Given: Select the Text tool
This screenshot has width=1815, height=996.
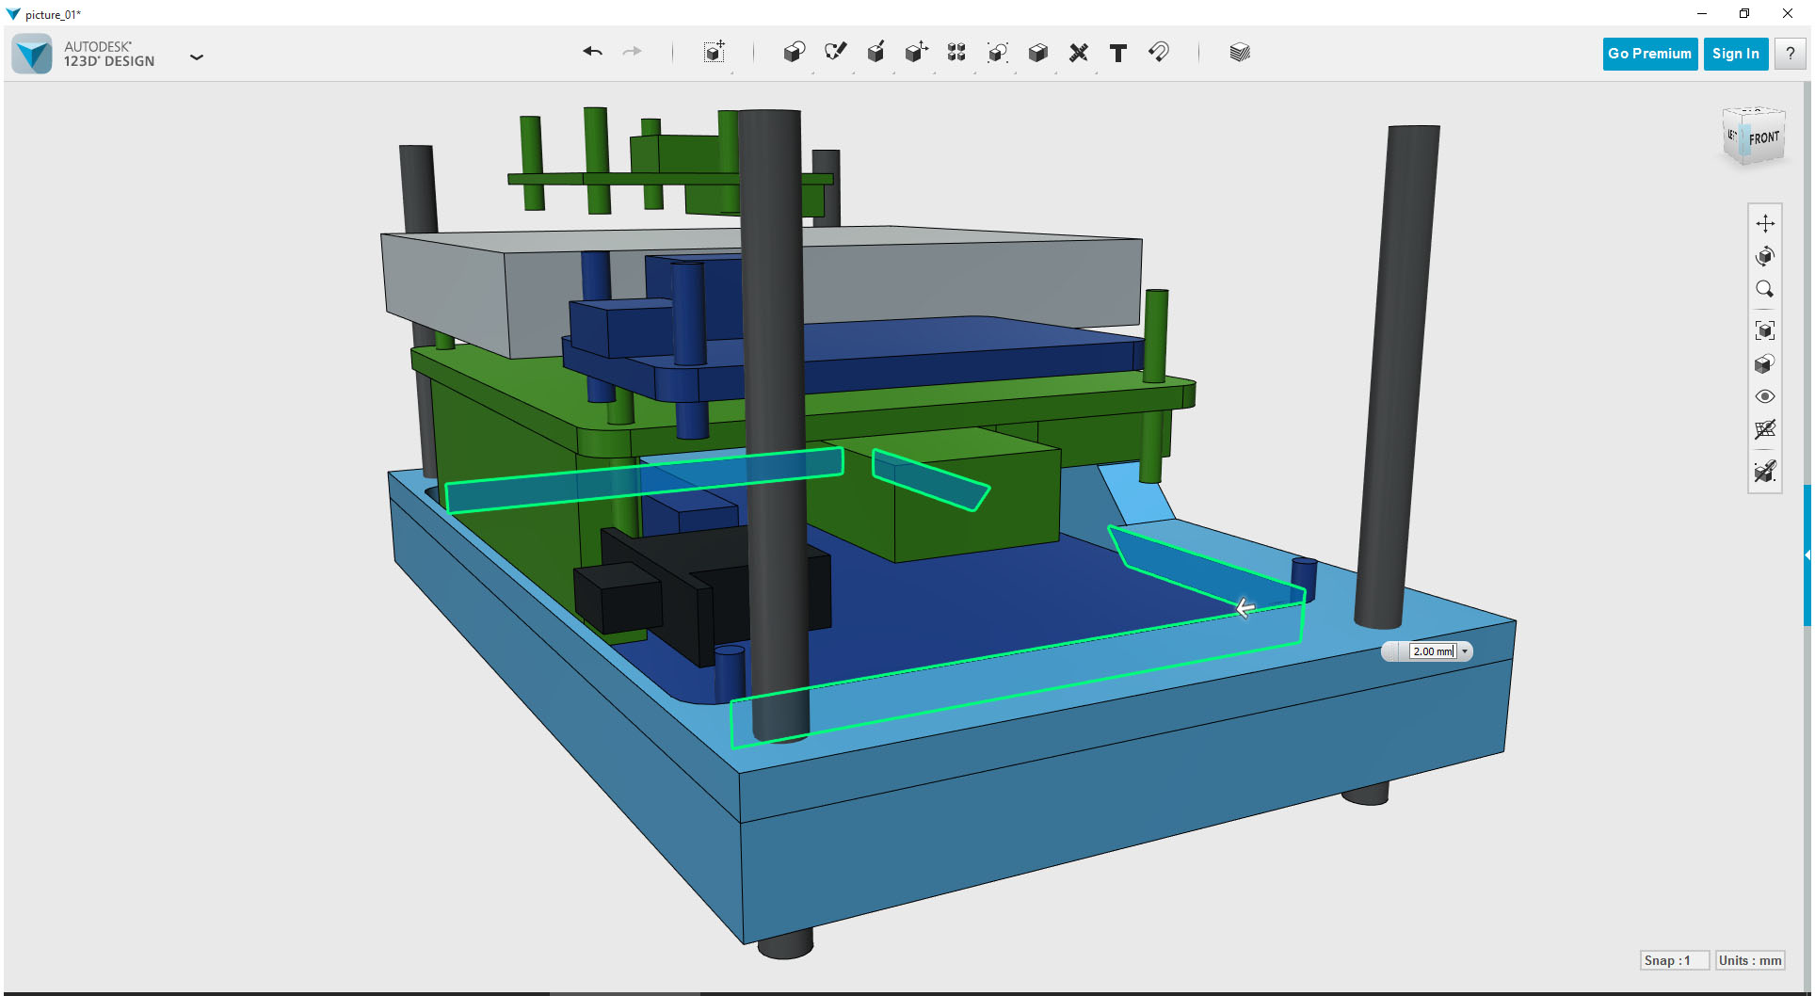Looking at the screenshot, I should point(1118,53).
